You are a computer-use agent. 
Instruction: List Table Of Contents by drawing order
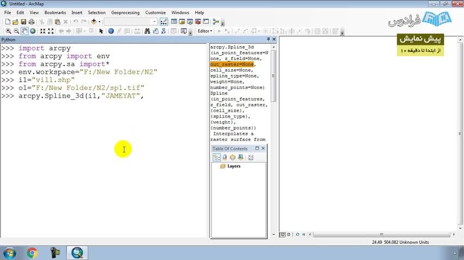click(217, 158)
